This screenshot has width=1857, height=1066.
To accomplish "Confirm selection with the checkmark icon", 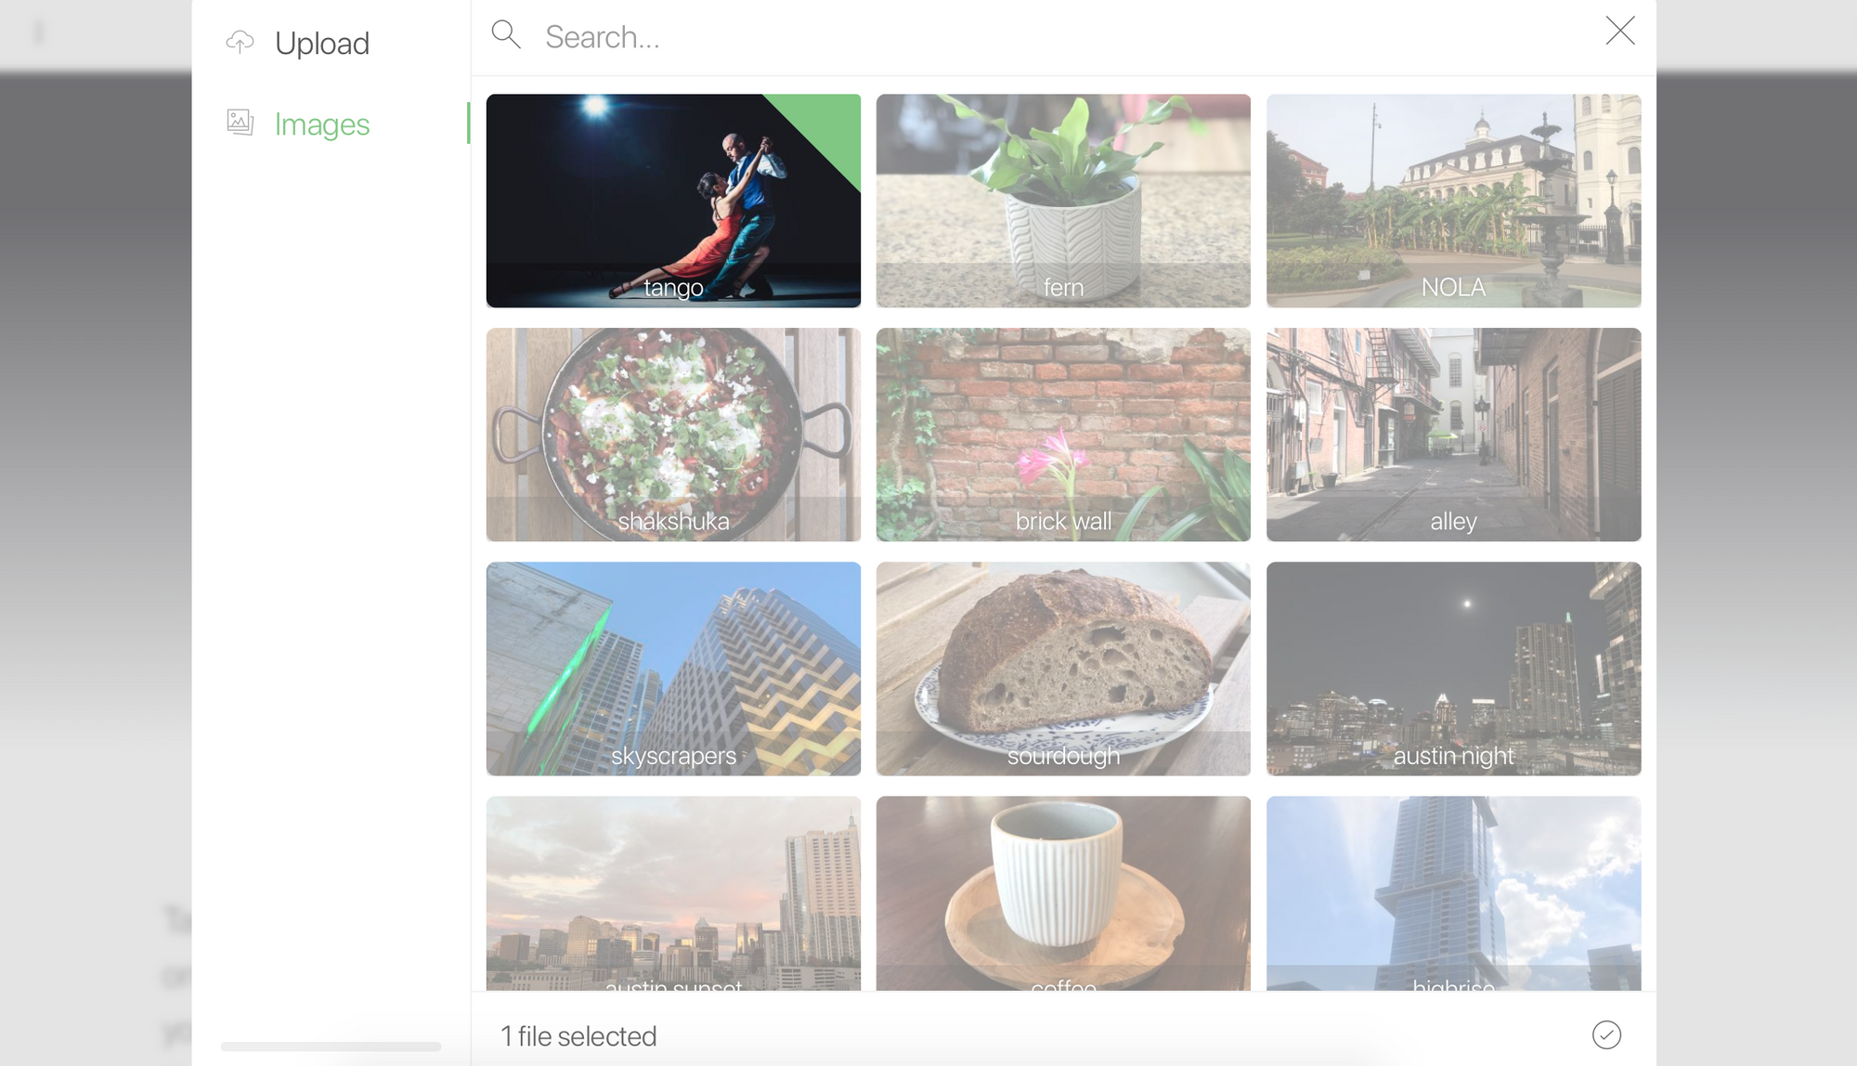I will pyautogui.click(x=1606, y=1034).
